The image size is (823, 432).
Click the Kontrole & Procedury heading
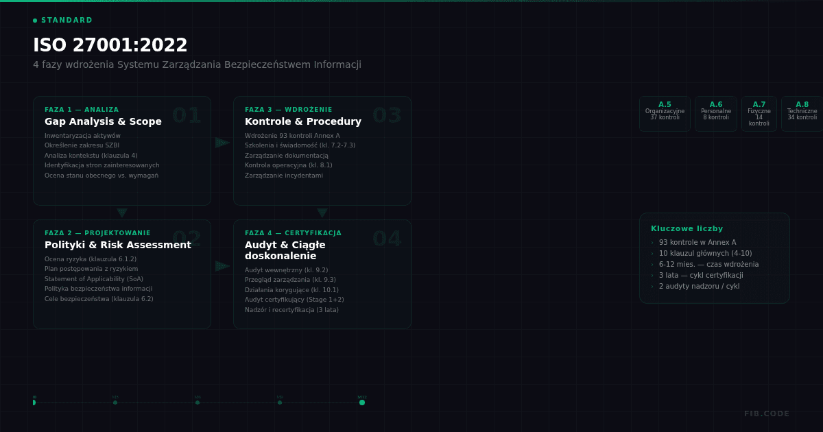[x=303, y=121]
